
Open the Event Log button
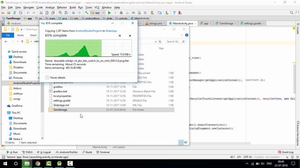(x=286, y=152)
